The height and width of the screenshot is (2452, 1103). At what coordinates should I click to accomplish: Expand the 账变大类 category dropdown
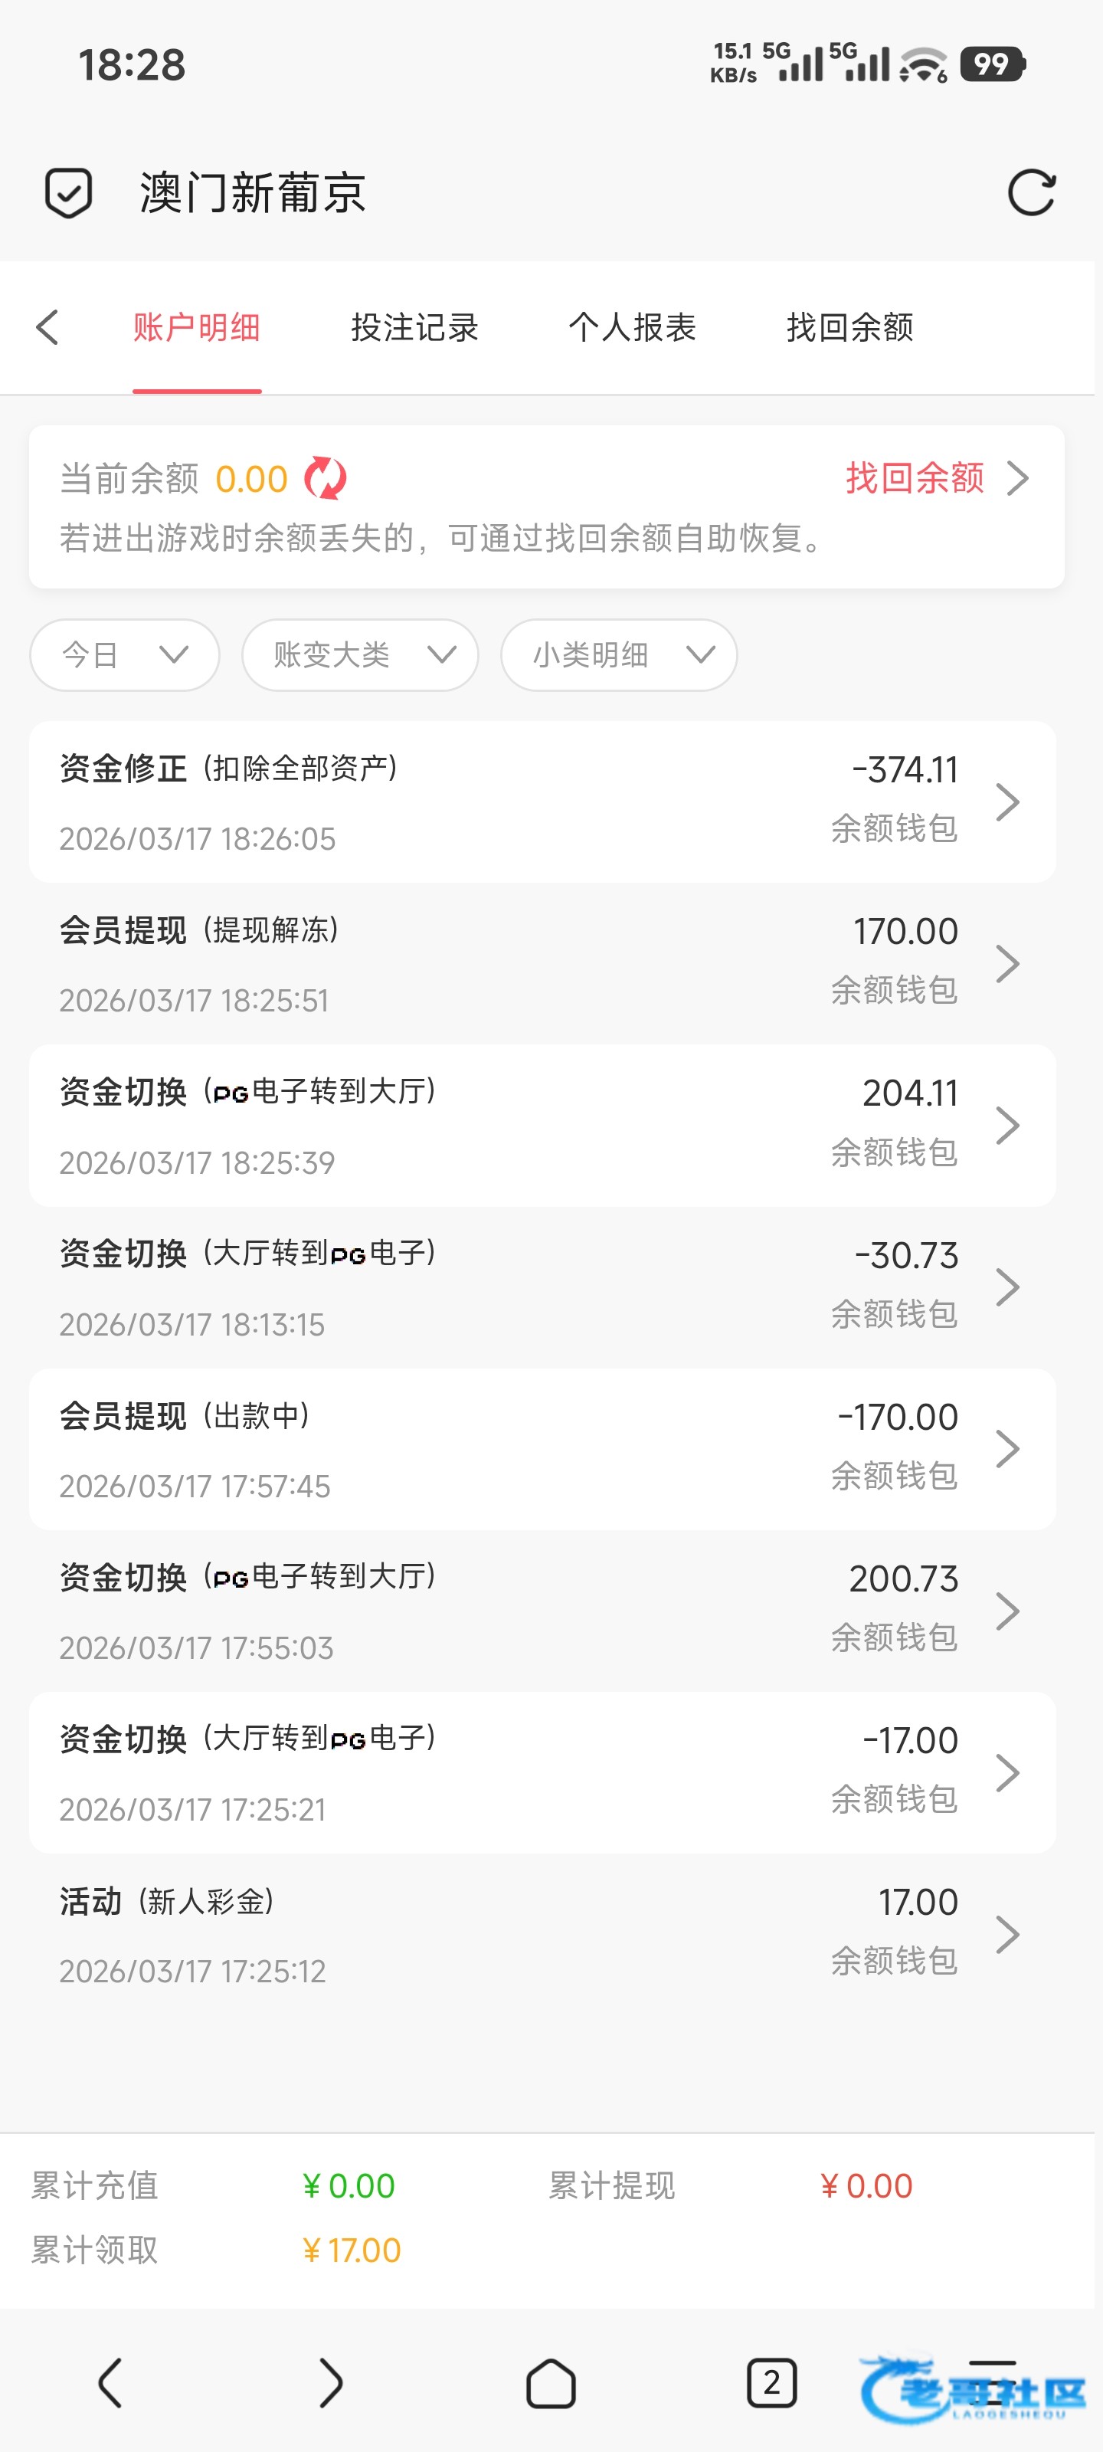[360, 655]
